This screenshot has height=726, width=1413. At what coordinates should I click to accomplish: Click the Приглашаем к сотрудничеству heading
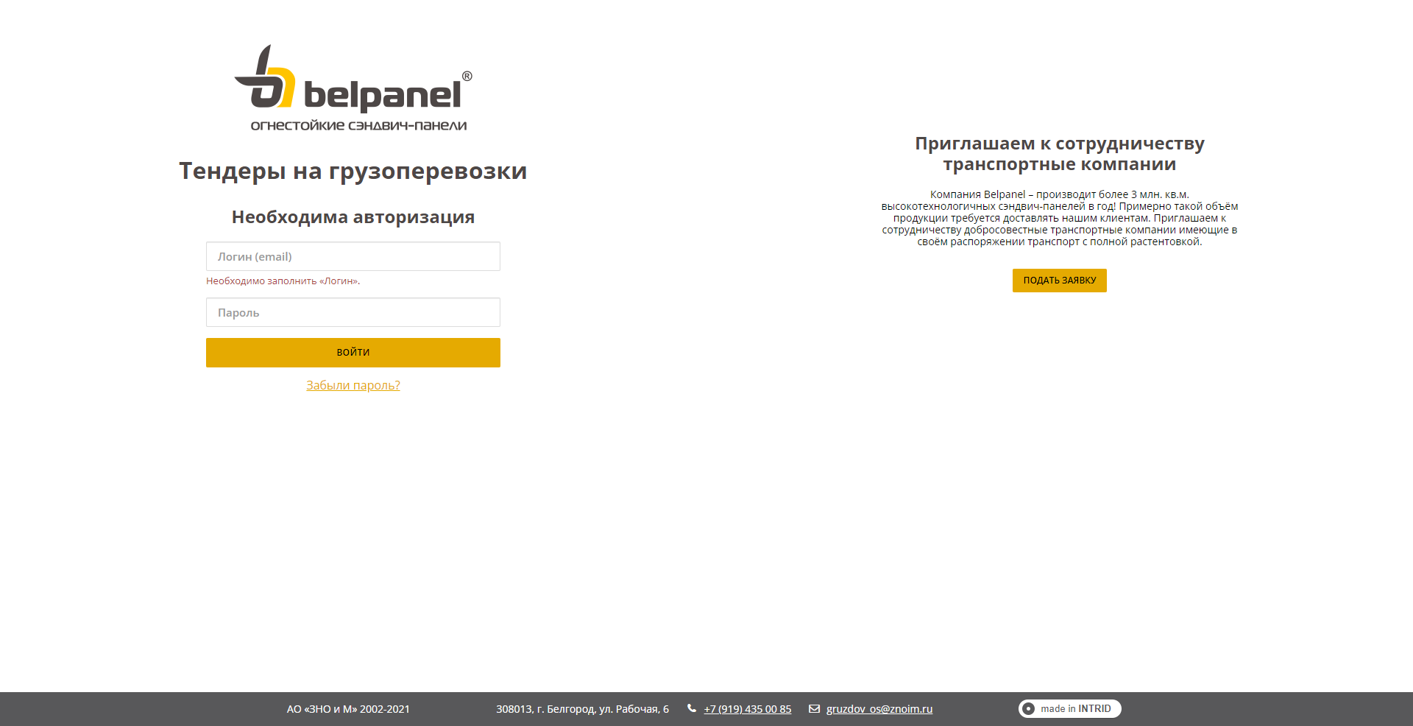1060,154
